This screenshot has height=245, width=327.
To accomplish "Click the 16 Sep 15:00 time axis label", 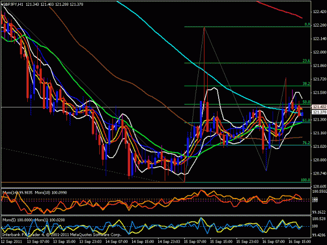I will click(300, 242).
